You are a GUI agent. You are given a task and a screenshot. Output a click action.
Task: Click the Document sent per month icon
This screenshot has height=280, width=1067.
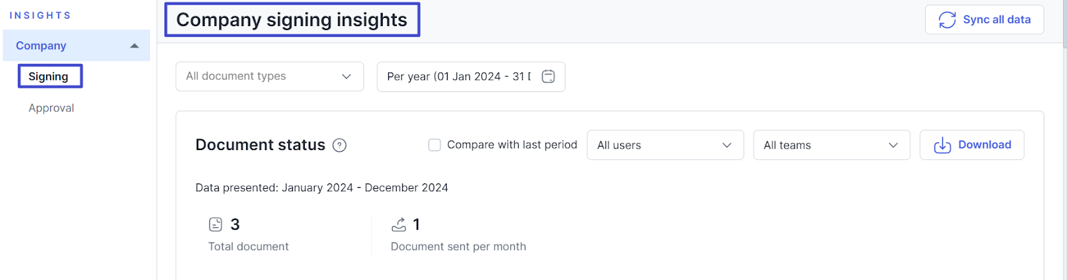pos(399,225)
